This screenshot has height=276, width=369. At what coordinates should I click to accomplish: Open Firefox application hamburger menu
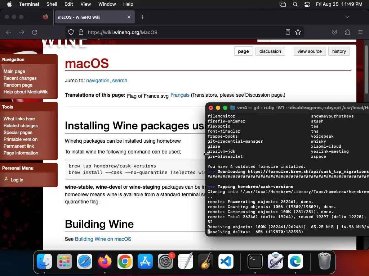pos(360,32)
